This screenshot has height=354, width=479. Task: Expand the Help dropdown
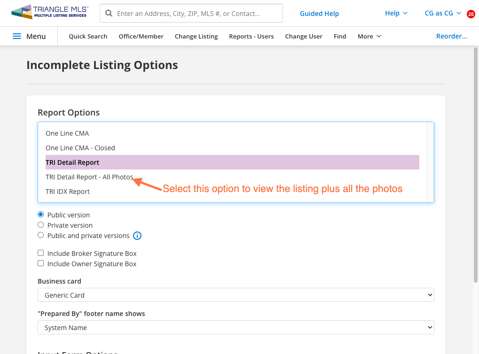pos(396,13)
